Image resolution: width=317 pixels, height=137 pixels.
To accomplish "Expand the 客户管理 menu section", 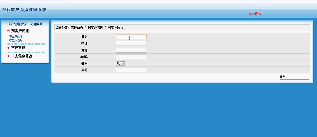I will coord(16,48).
